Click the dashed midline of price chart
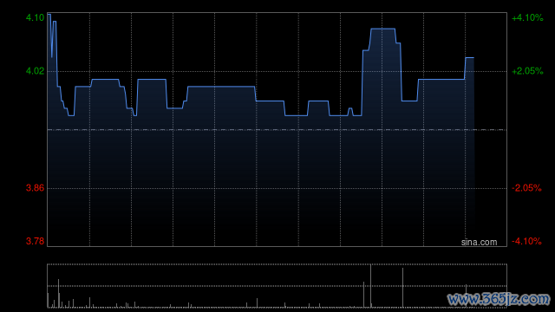The image size is (555, 312). [277, 130]
